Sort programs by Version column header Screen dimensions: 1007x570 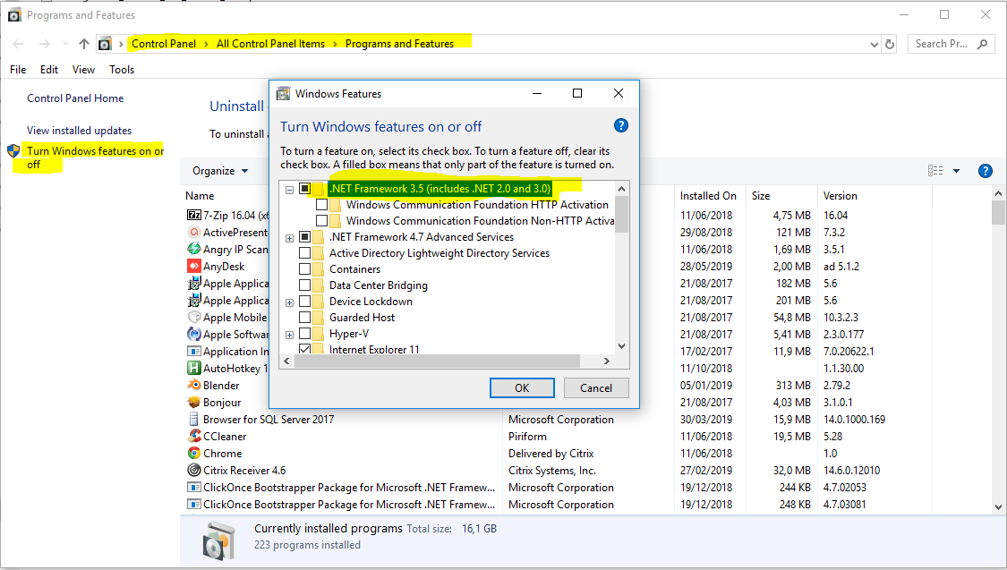875,196
